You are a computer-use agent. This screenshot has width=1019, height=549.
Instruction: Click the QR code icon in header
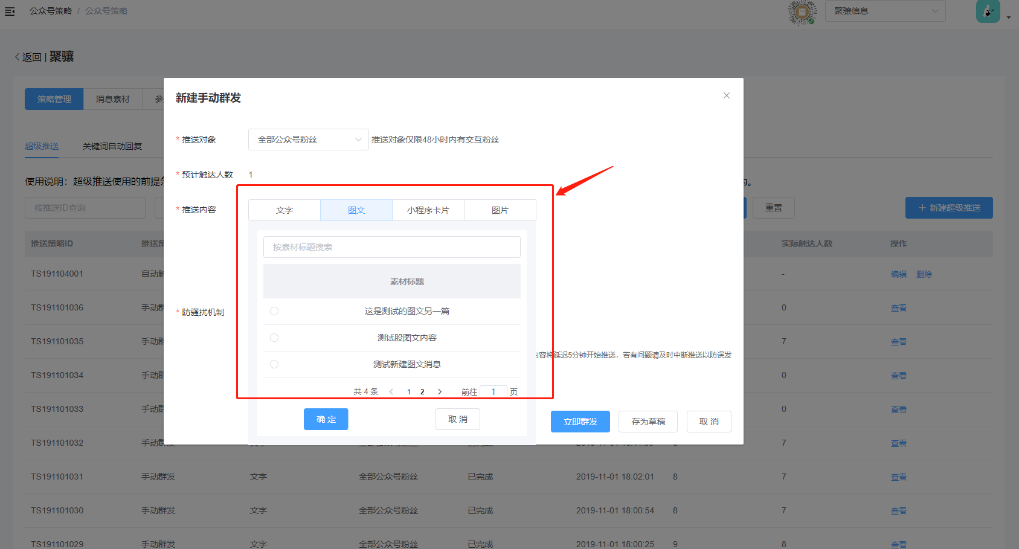[x=802, y=11]
